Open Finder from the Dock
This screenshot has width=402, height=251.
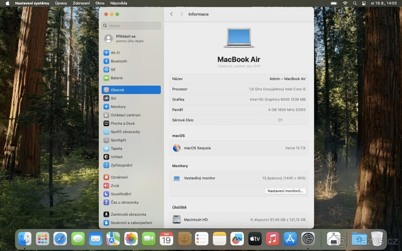pyautogui.click(x=25, y=239)
